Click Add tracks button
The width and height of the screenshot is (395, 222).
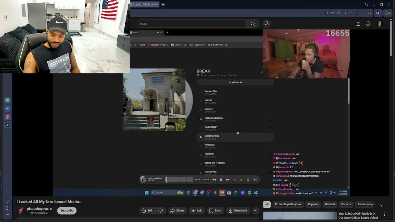pos(235,82)
